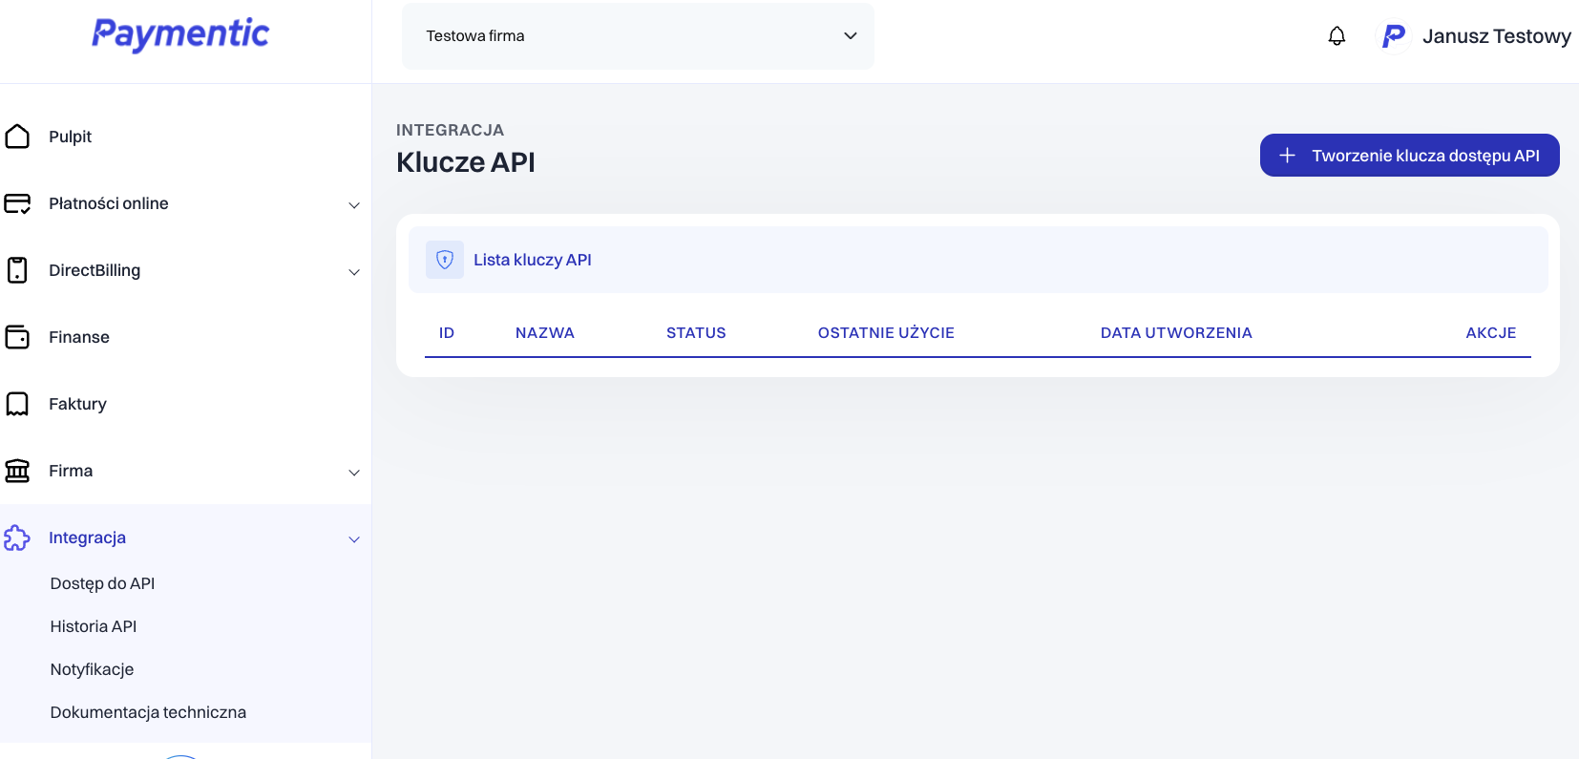
Task: Open the notifications bell
Action: [x=1337, y=36]
